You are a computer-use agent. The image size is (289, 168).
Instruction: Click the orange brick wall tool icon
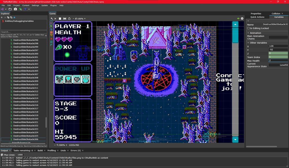pos(51,32)
